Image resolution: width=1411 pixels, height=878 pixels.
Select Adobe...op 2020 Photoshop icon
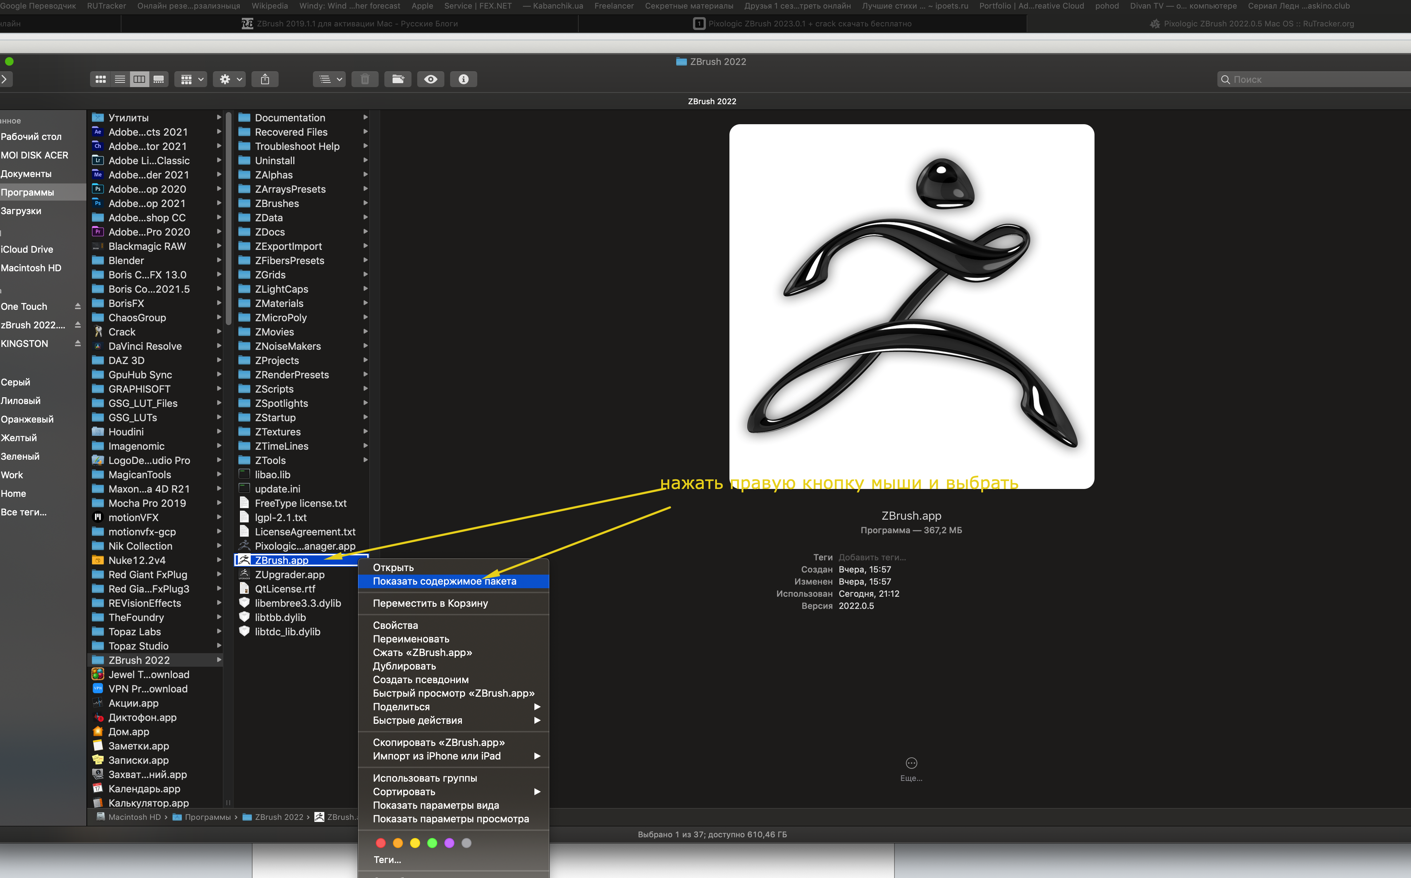point(98,189)
